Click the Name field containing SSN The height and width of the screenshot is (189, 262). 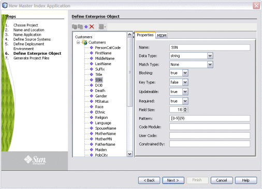click(x=210, y=48)
